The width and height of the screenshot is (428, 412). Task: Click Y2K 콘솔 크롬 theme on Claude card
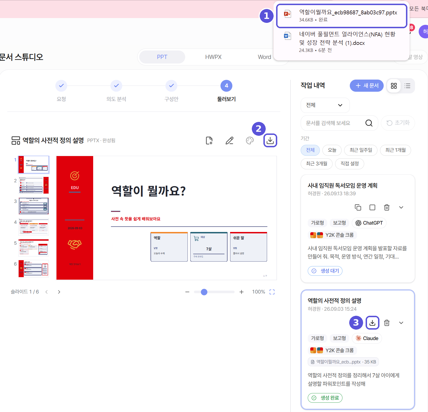[x=332, y=350]
